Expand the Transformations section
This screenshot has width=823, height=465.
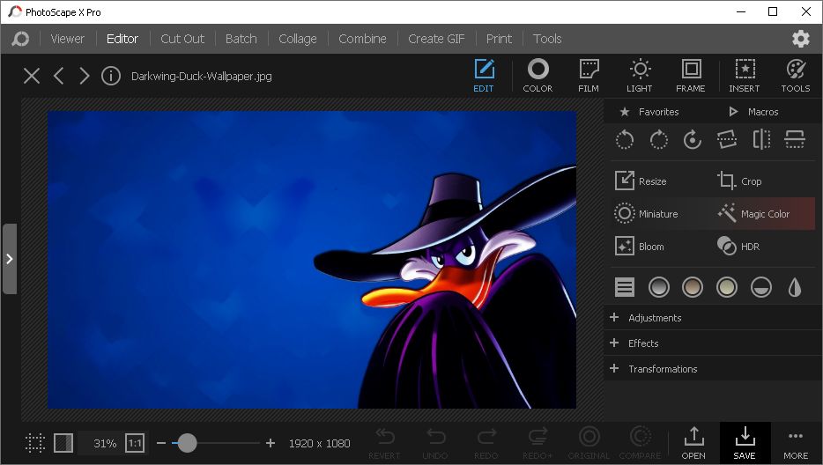tap(713, 368)
